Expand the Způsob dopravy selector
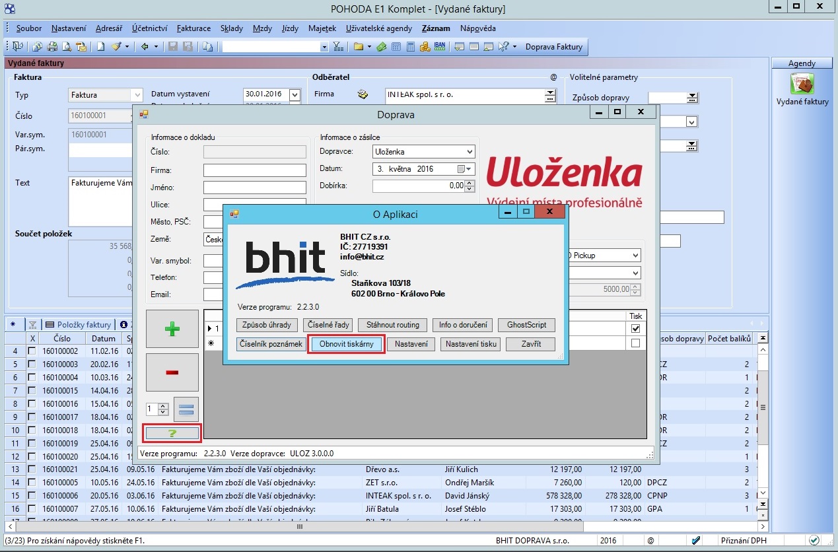This screenshot has height=552, width=838. pos(692,98)
